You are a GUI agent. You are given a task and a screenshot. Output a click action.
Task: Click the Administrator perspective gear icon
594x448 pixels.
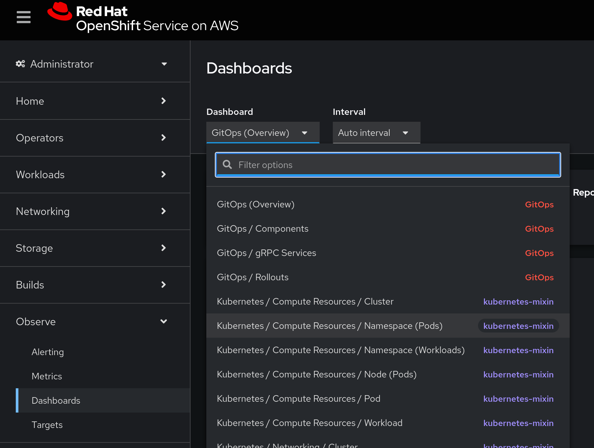(x=20, y=64)
